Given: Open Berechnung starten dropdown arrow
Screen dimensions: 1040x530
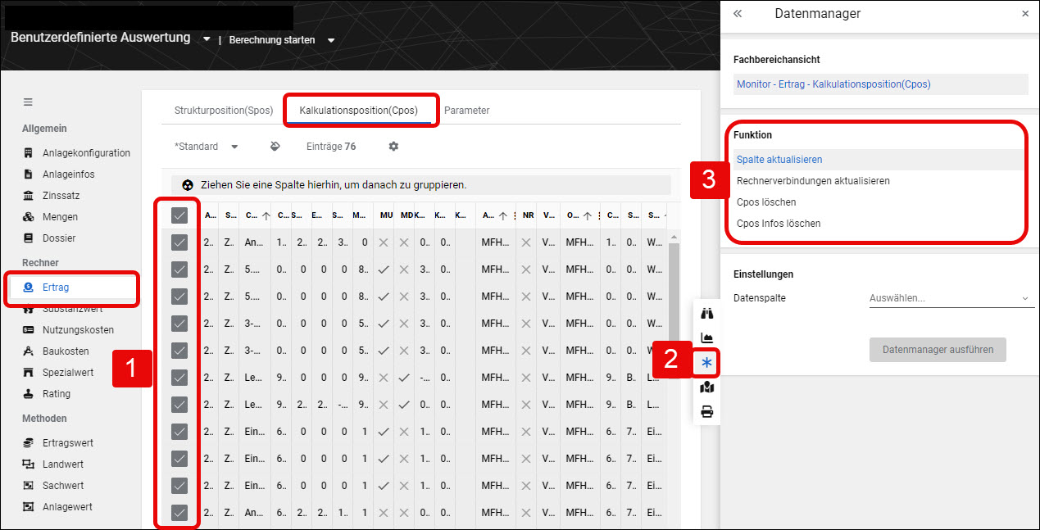Looking at the screenshot, I should pos(331,40).
